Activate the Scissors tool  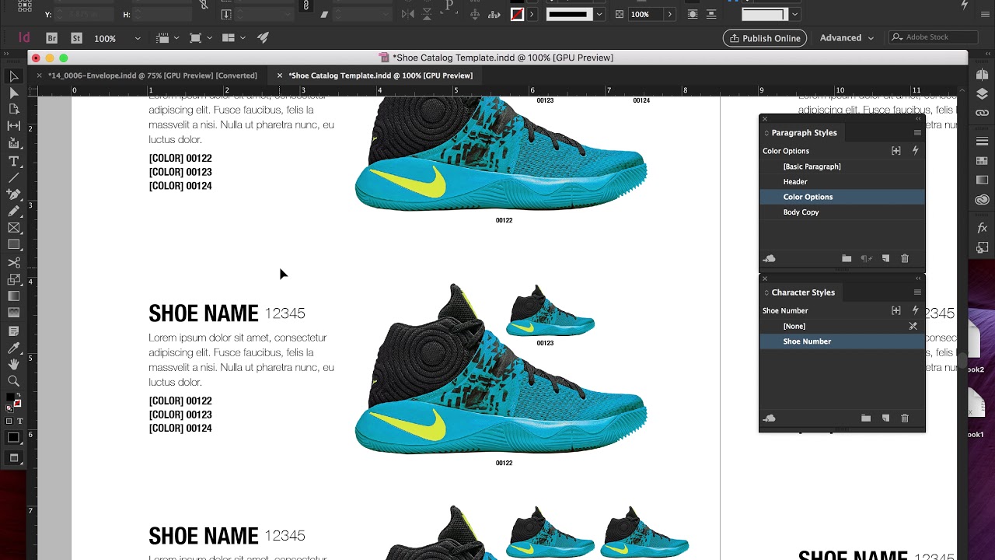(x=14, y=262)
